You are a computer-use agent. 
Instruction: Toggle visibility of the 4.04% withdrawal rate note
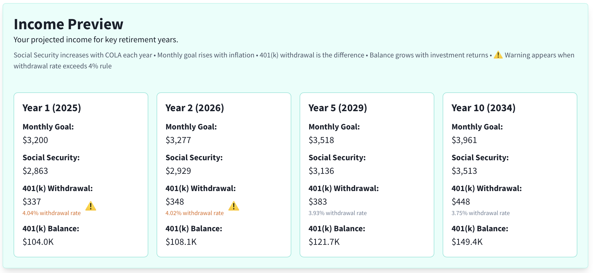(51, 213)
